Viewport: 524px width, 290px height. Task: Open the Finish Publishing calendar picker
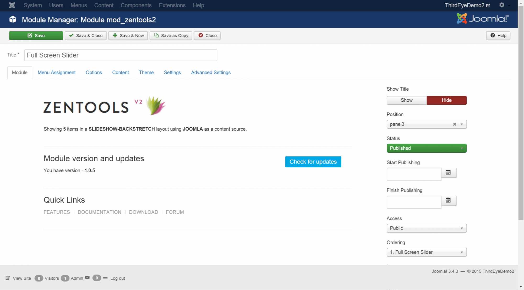pyautogui.click(x=449, y=201)
